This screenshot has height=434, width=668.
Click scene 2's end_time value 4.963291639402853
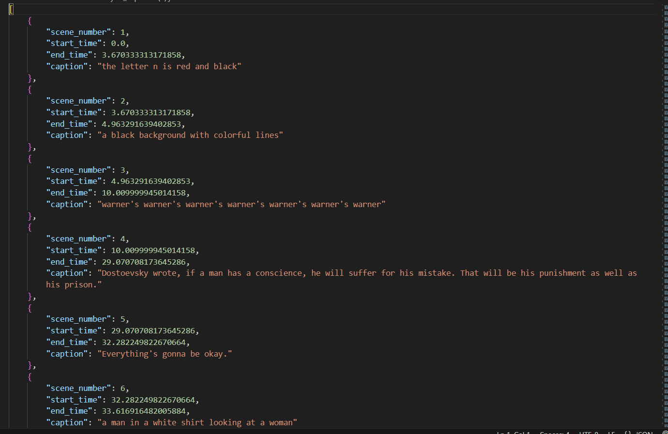tap(141, 124)
